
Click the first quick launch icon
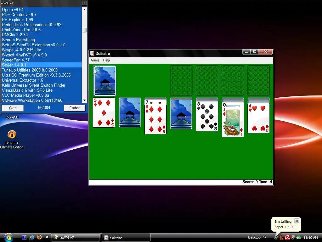(24, 238)
